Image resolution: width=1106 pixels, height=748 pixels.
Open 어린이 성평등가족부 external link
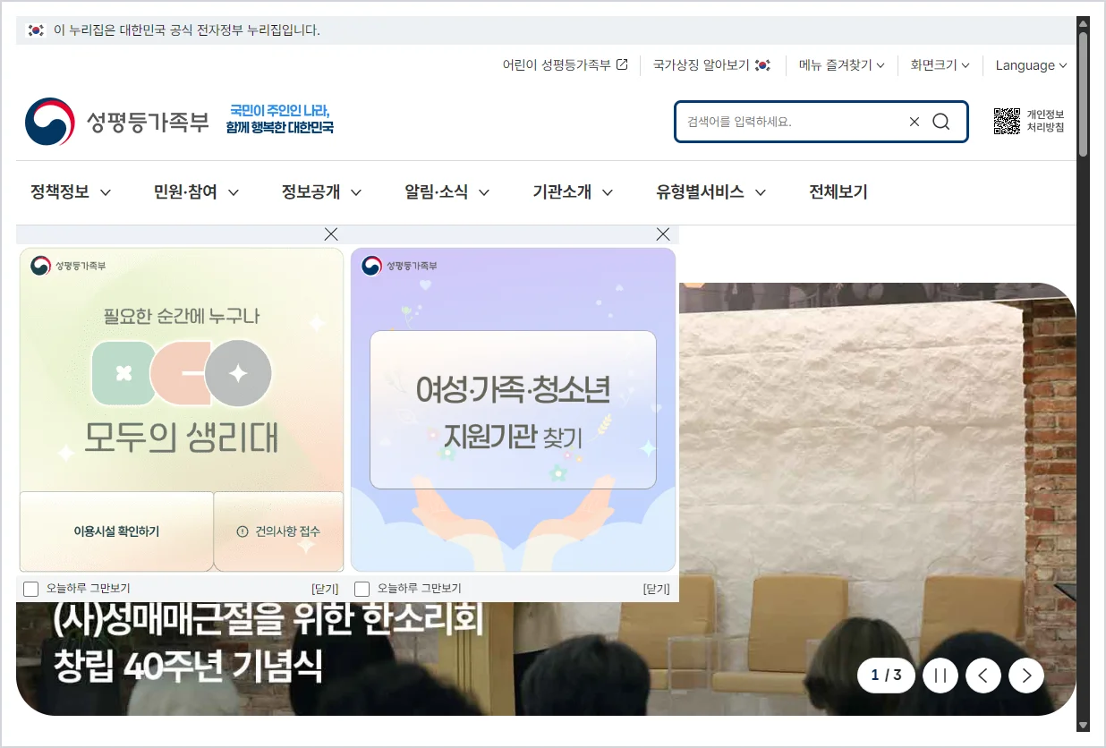[x=565, y=65]
